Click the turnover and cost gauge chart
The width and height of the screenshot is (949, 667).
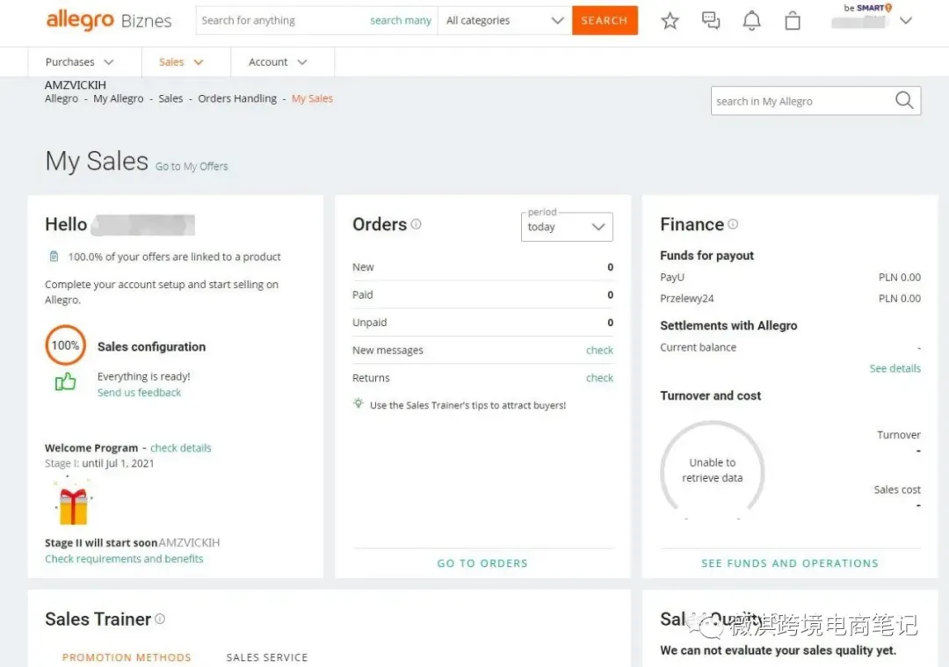coord(713,470)
